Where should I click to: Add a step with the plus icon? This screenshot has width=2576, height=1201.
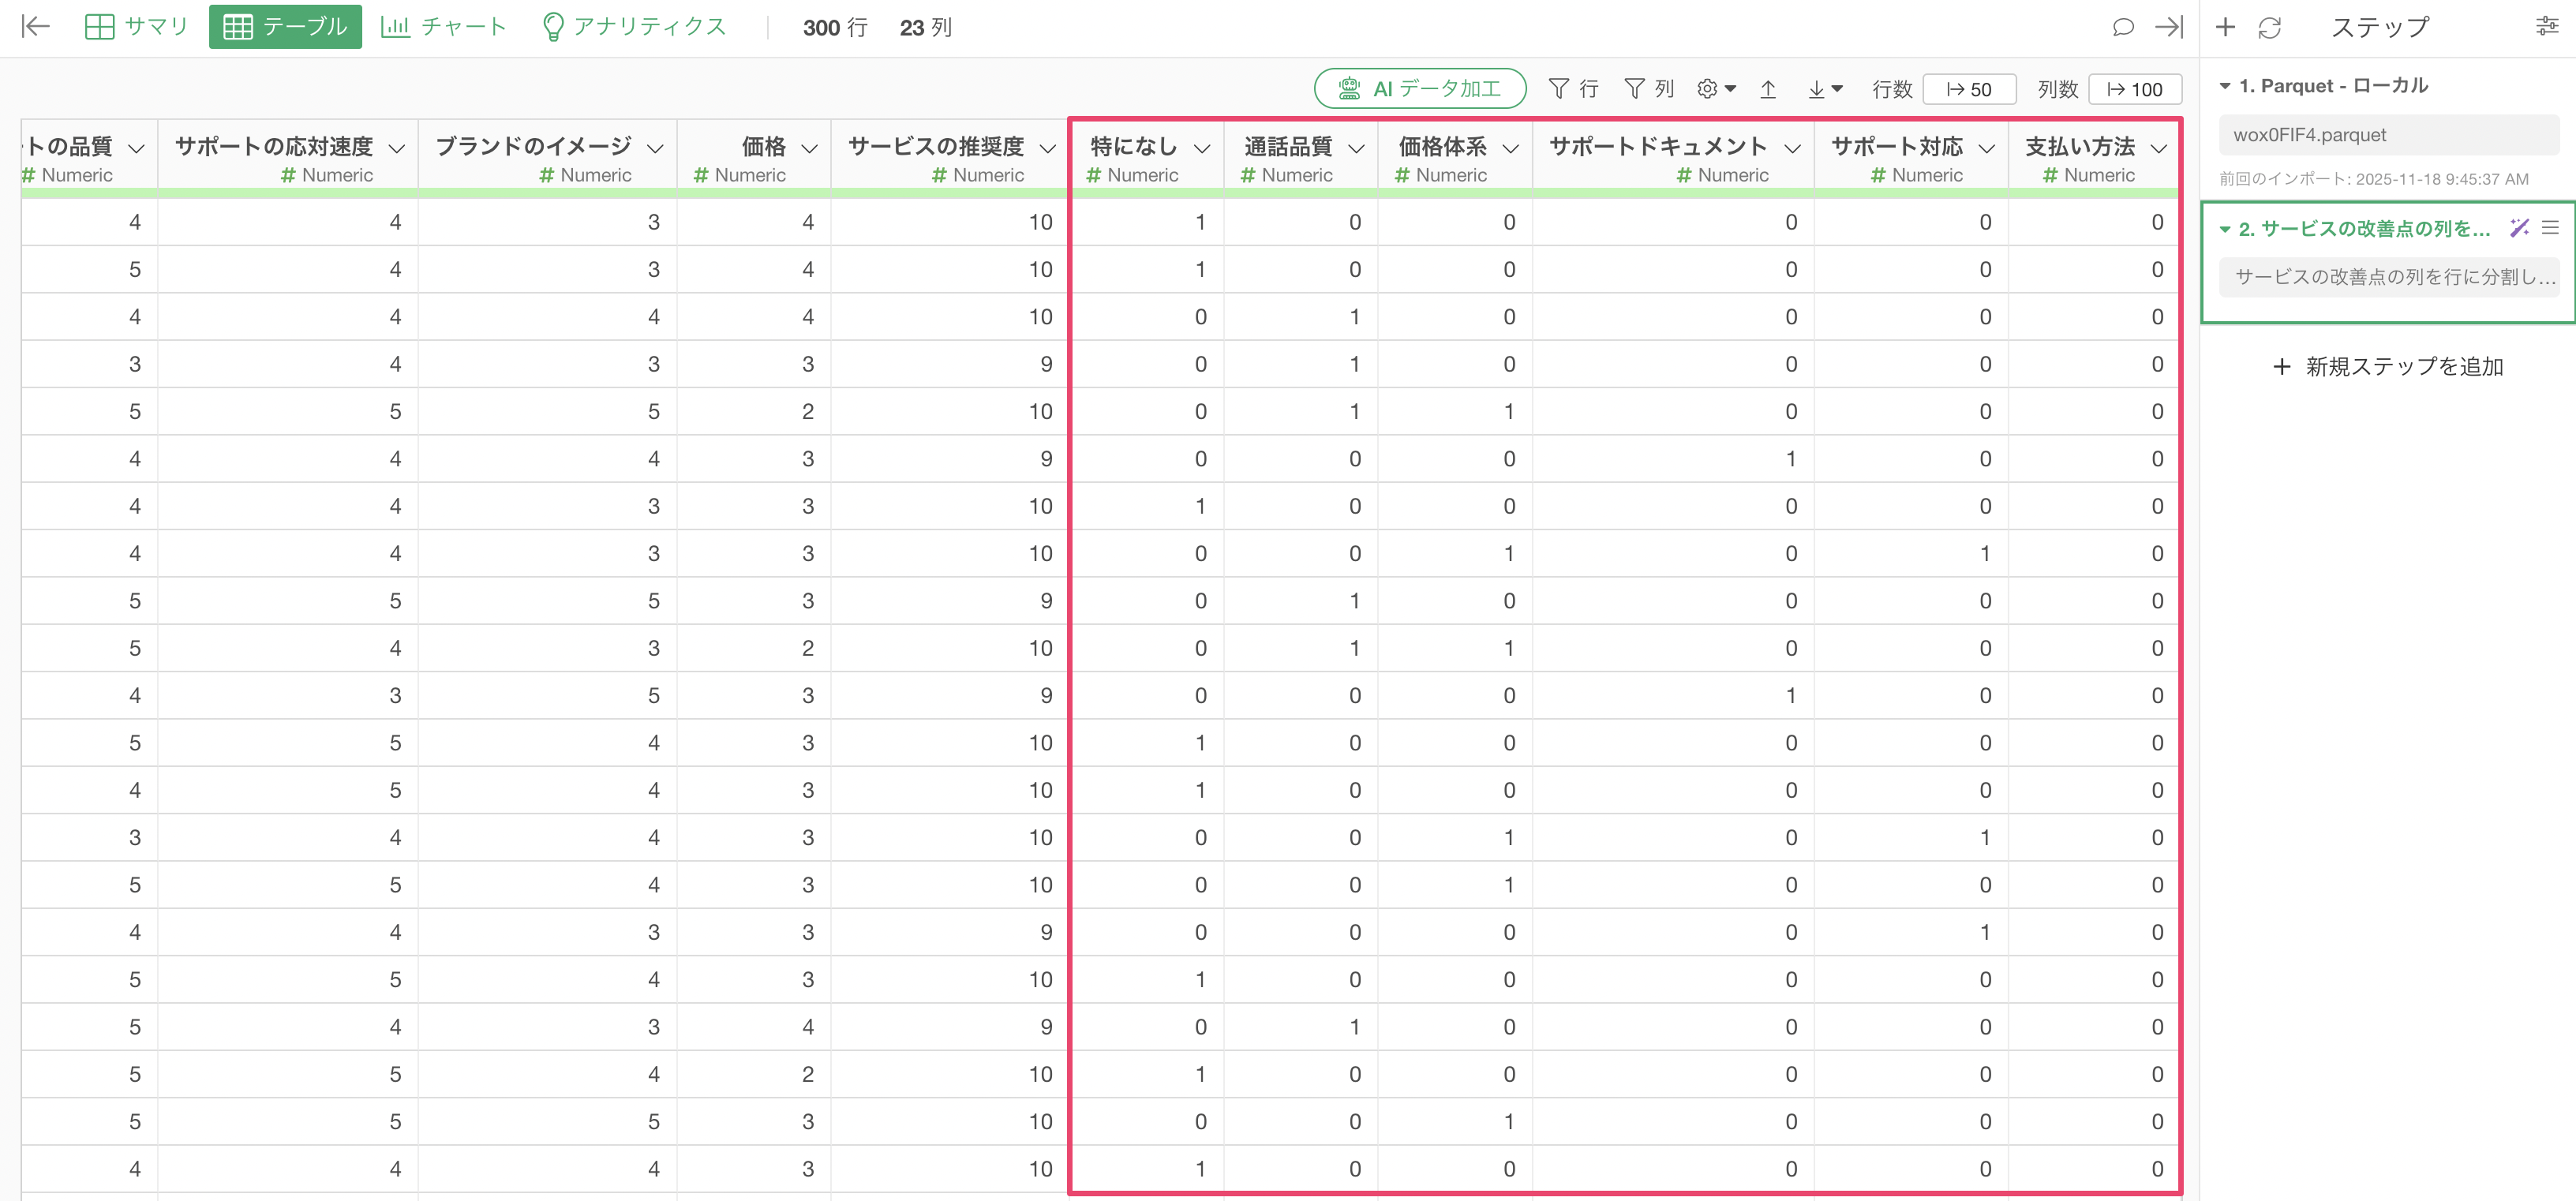tap(2225, 27)
